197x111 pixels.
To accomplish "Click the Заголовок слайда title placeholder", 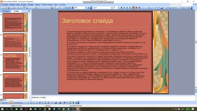I will coord(106,20).
